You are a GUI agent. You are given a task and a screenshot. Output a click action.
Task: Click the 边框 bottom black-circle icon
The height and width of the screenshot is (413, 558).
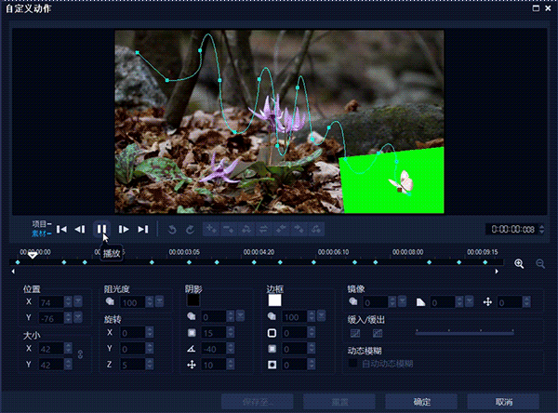(272, 365)
